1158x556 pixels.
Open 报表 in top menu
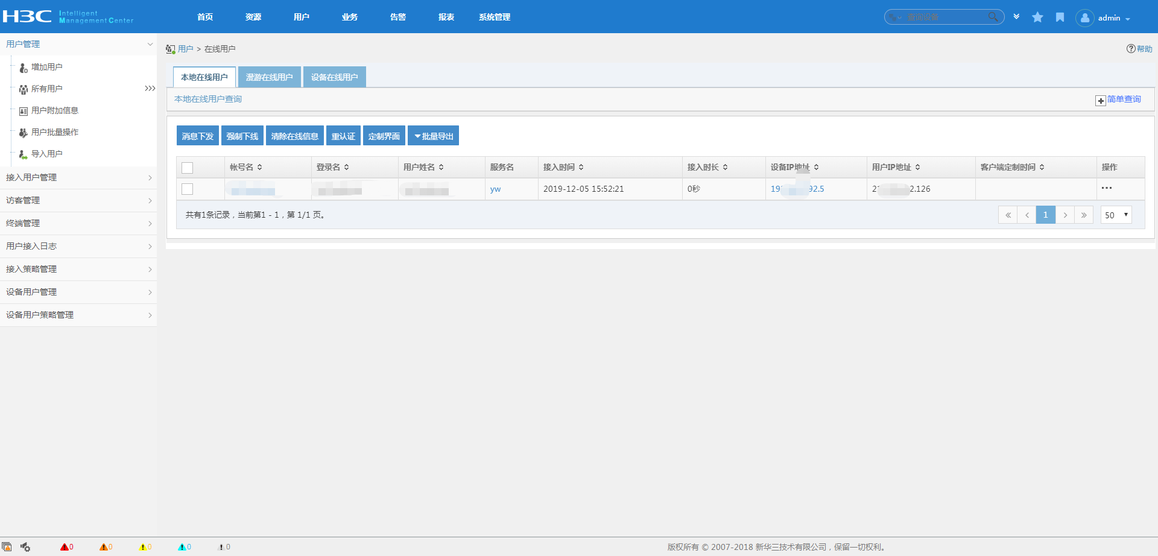pos(446,17)
